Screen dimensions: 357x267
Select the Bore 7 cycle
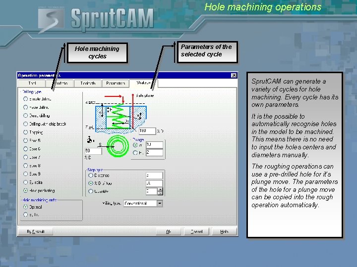pos(25,157)
